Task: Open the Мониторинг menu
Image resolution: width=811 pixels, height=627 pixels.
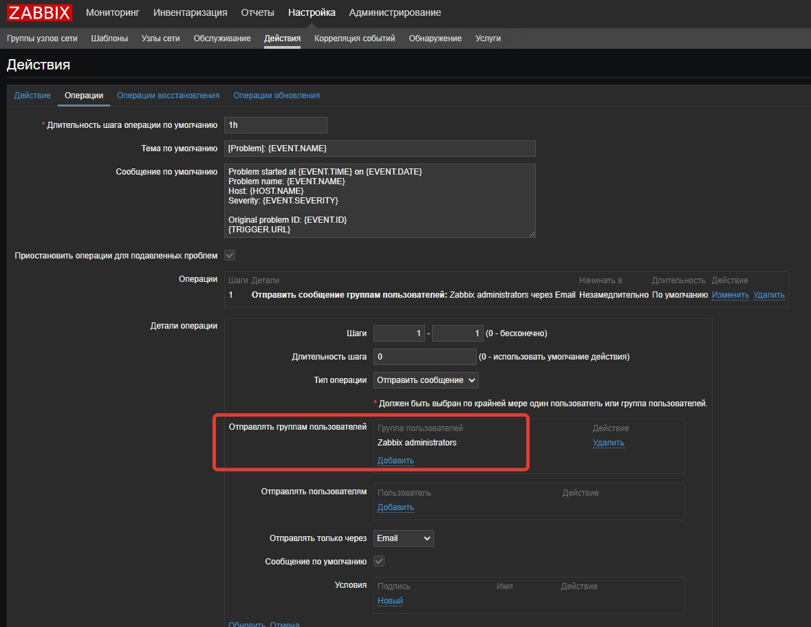Action: [113, 12]
